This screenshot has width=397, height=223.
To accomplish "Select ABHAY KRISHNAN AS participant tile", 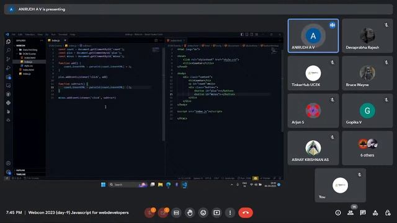I will tap(313, 148).
